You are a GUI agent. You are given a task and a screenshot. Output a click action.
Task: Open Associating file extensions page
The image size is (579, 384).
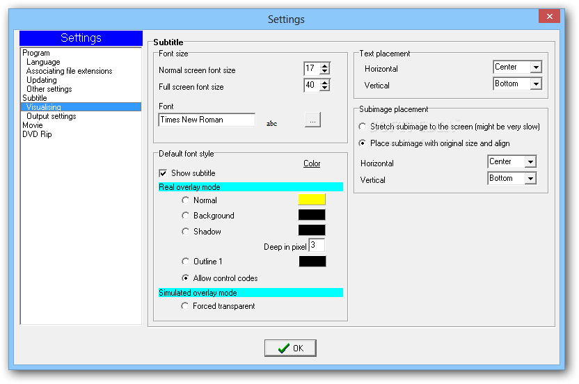[x=69, y=71]
